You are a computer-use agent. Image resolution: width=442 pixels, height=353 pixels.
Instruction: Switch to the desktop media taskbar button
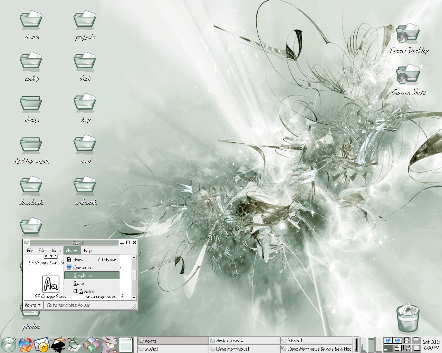(244, 341)
